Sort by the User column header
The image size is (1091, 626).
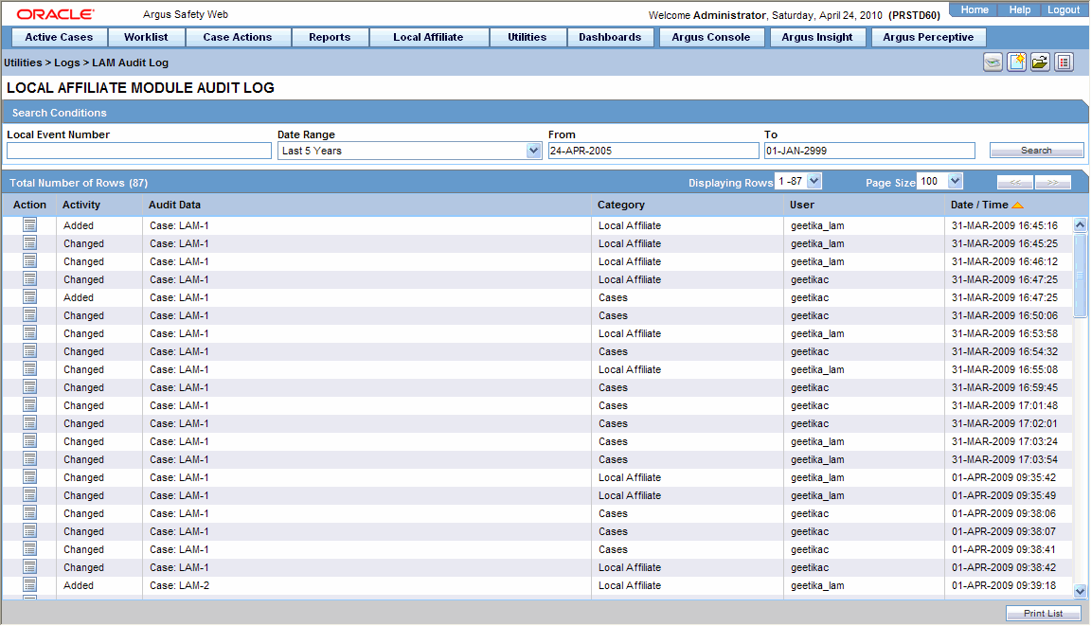coord(802,205)
